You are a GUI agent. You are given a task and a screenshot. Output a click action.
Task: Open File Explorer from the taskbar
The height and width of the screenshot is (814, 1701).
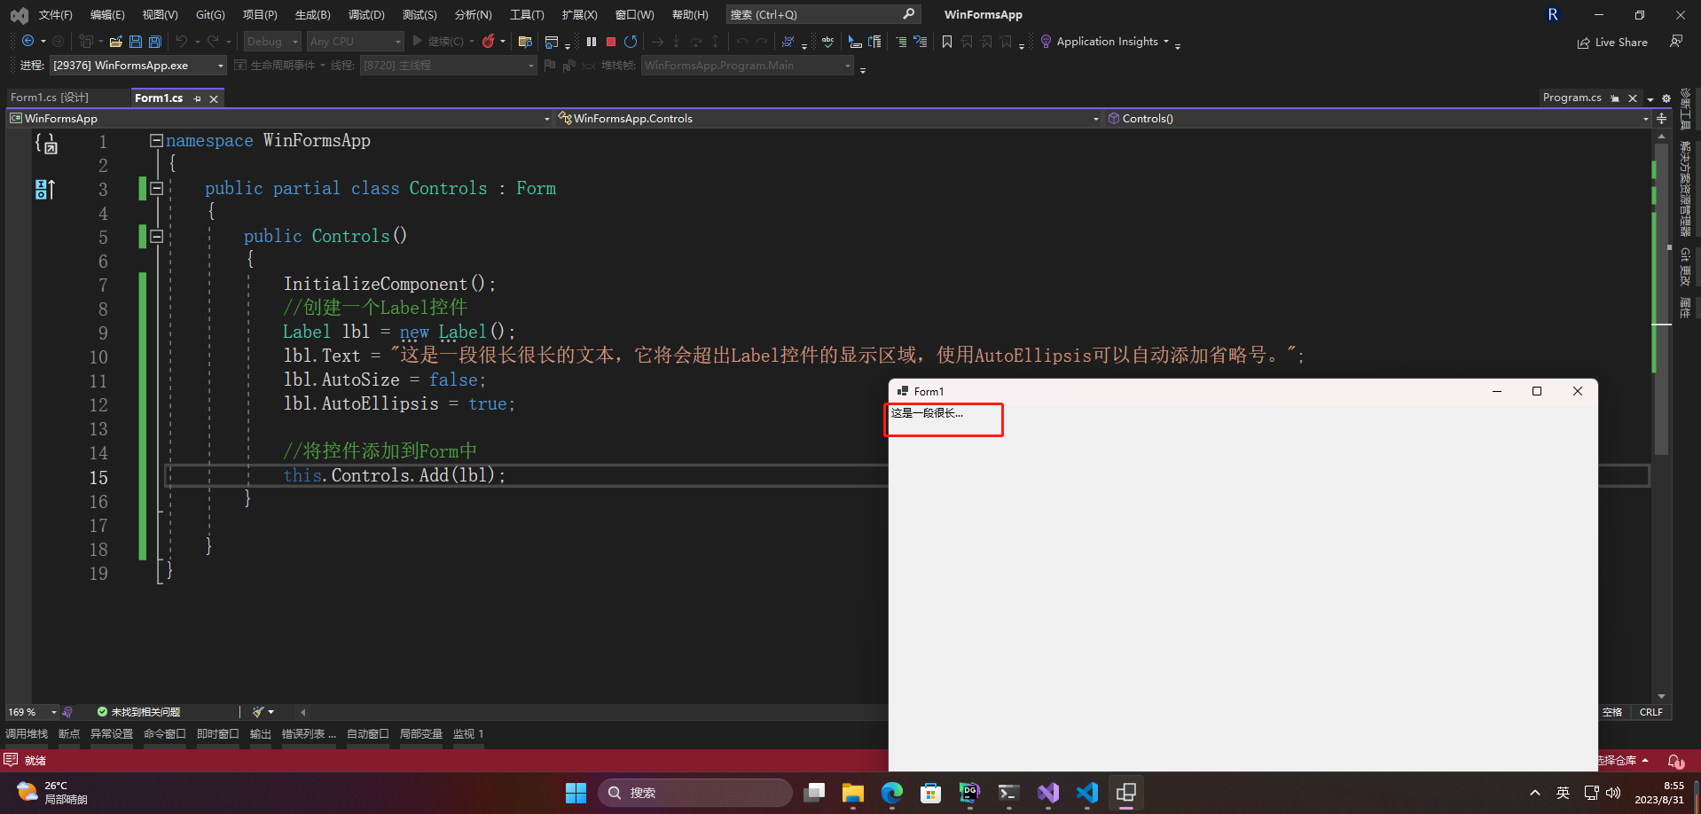coord(853,793)
